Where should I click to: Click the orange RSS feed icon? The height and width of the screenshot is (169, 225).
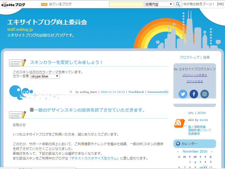click(x=179, y=123)
